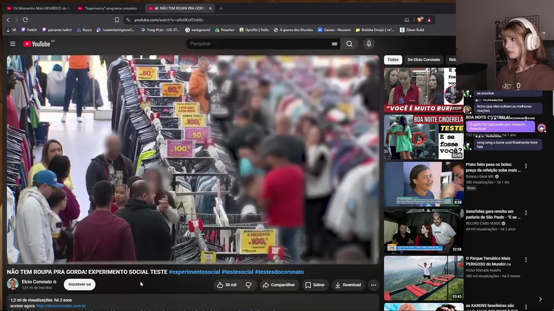
Task: Open the 'GyroFlix | Trello' bookmark
Action: [x=254, y=30]
